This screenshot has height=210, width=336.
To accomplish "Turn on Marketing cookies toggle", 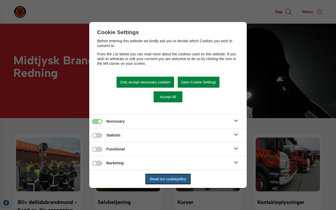I will pyautogui.click(x=97, y=163).
